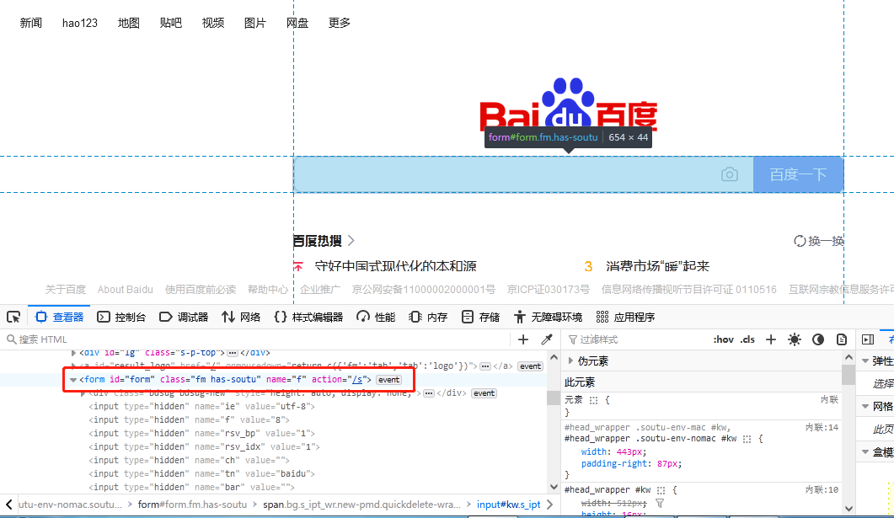Click event badge on form element

[388, 380]
